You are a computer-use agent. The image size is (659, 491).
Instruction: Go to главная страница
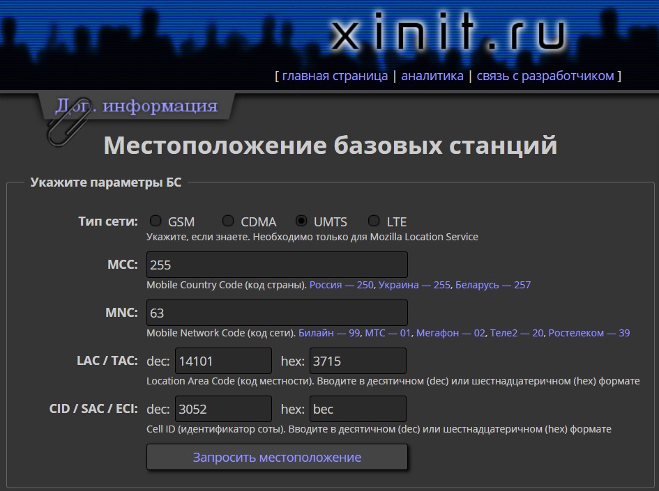[335, 76]
